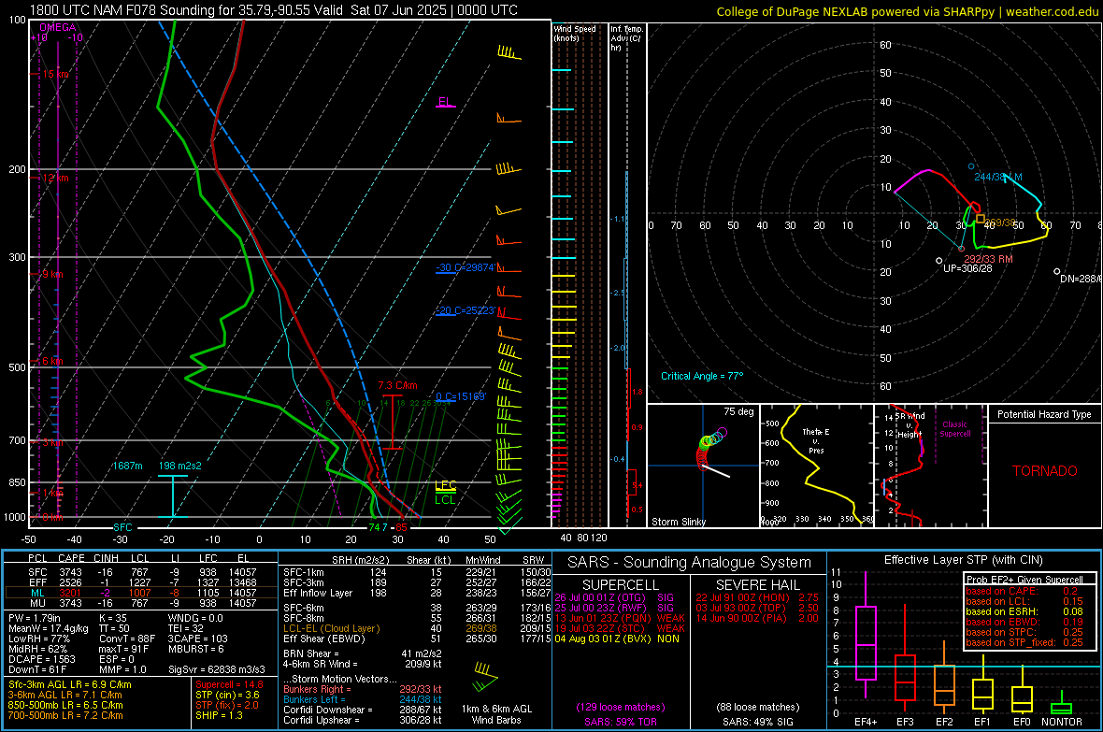Click the Critical Angle = 77° text

(x=702, y=376)
